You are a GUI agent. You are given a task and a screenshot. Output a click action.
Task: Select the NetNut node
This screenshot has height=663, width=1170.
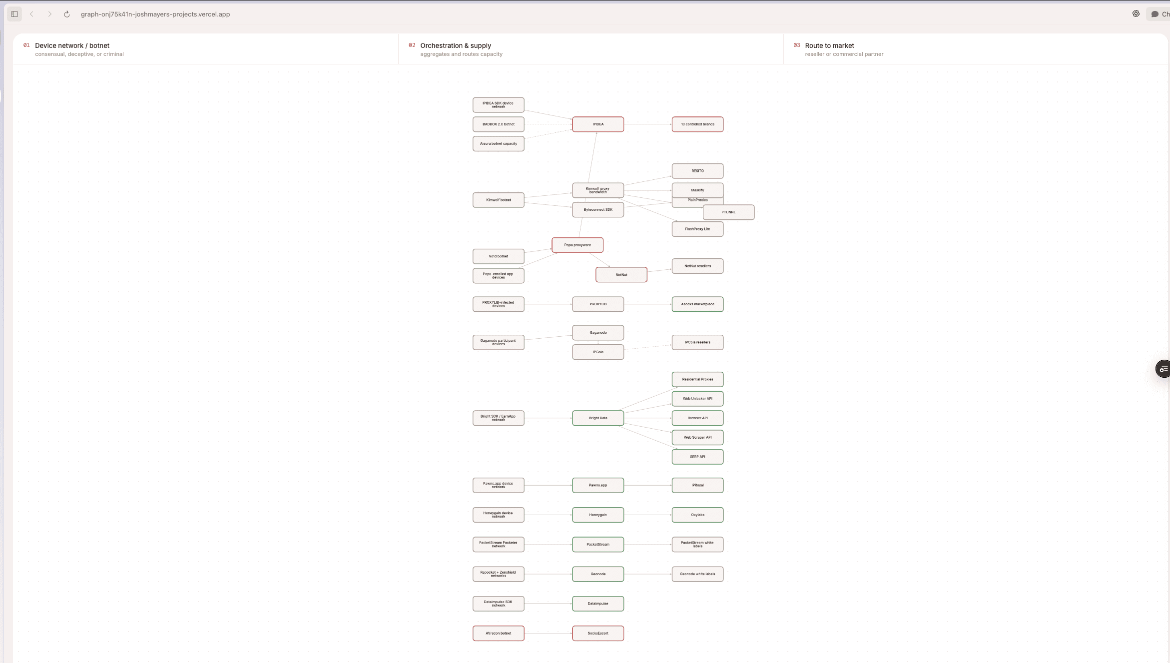(621, 275)
